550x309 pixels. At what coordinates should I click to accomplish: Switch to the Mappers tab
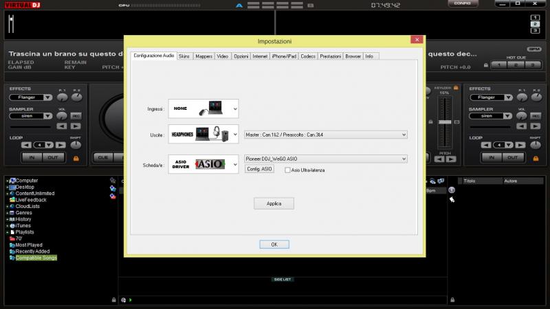coord(203,56)
